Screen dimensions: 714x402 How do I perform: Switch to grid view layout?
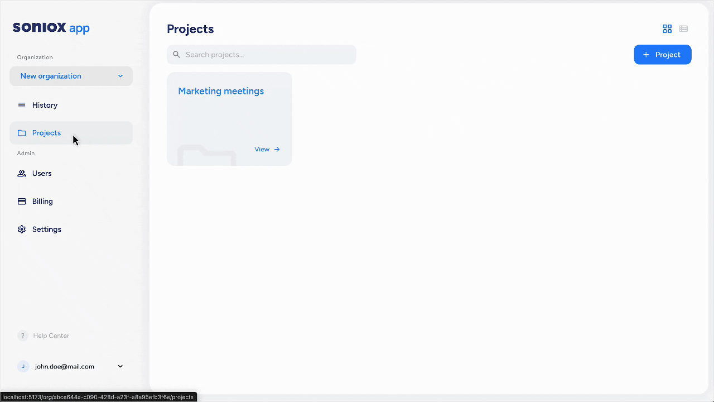(667, 29)
